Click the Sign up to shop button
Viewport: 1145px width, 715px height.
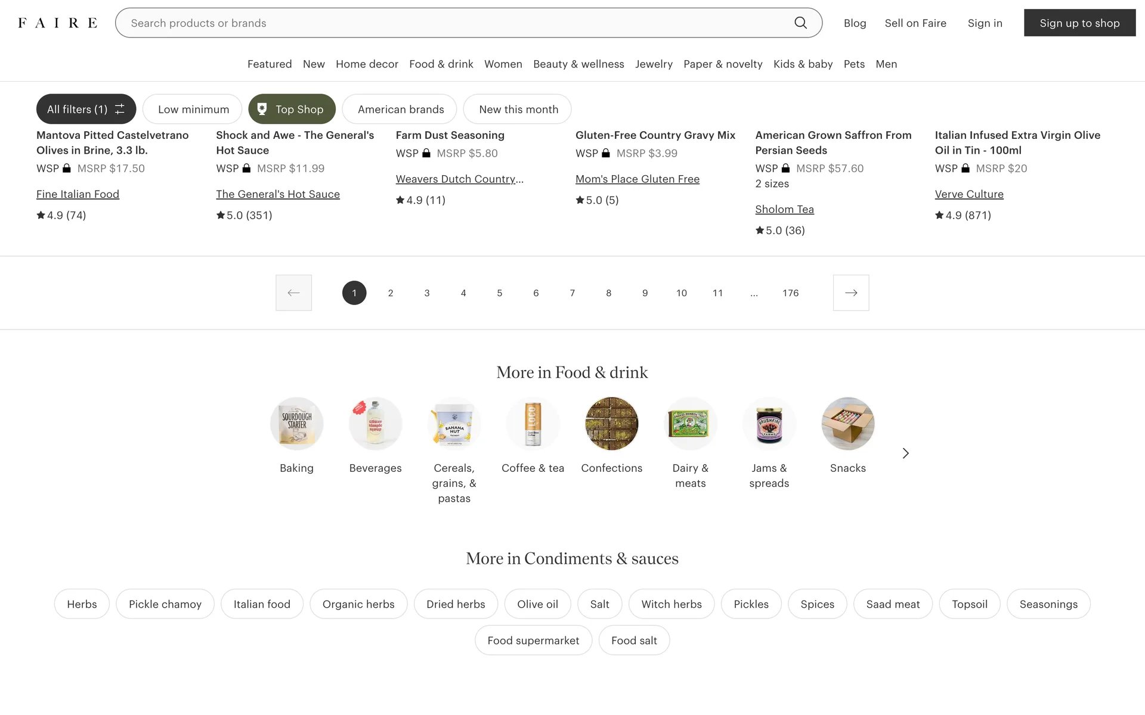[1079, 23]
